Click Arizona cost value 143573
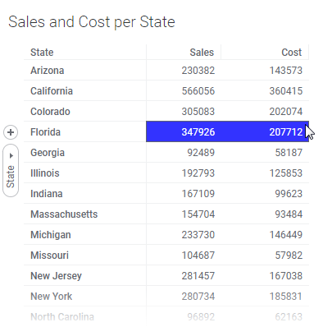 286,71
